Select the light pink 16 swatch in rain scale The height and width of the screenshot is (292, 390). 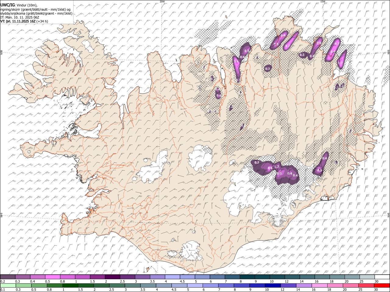click(319, 285)
